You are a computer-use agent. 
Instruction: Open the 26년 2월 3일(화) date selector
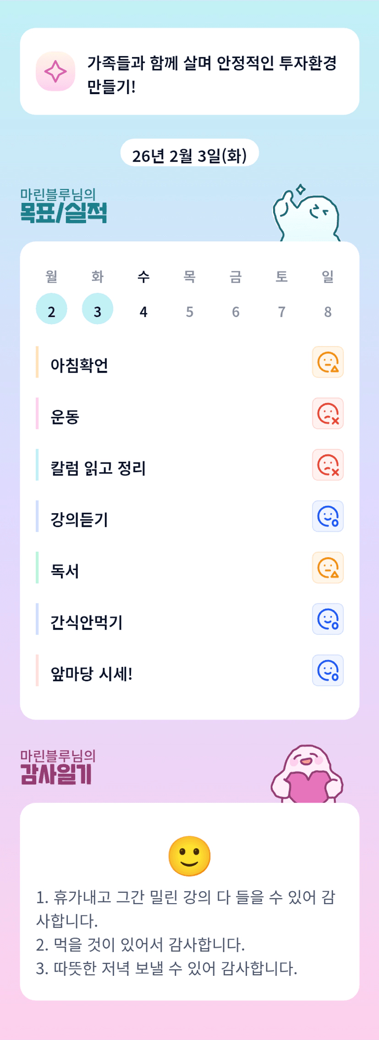click(189, 155)
